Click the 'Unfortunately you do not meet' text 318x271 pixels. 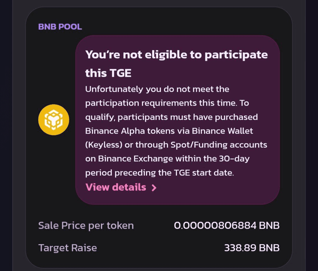click(157, 89)
